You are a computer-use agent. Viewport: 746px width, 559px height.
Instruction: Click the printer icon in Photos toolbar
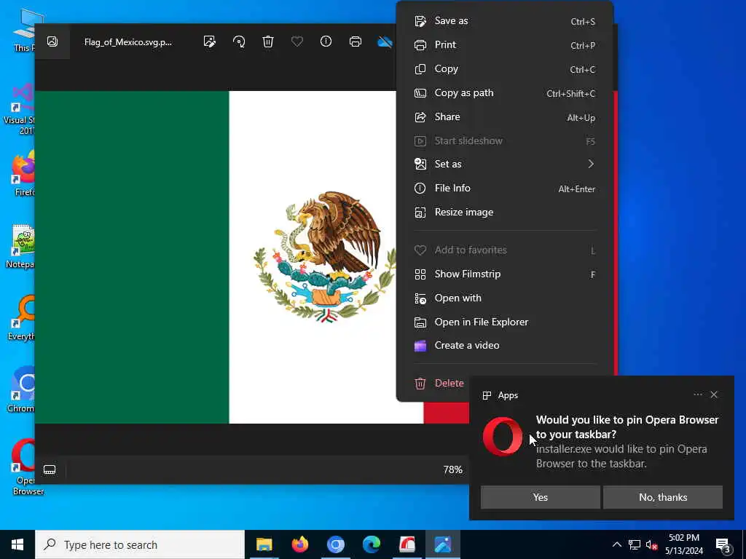click(356, 41)
